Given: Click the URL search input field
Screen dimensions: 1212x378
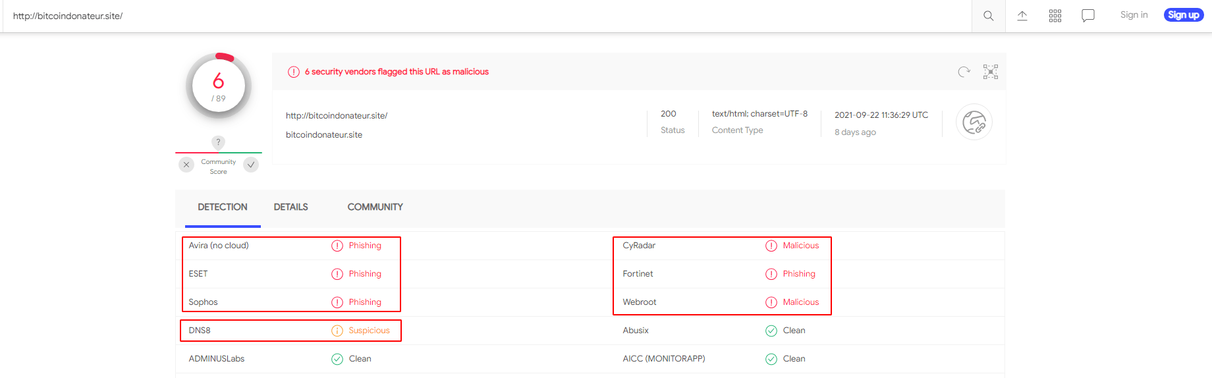Looking at the screenshot, I should [487, 16].
